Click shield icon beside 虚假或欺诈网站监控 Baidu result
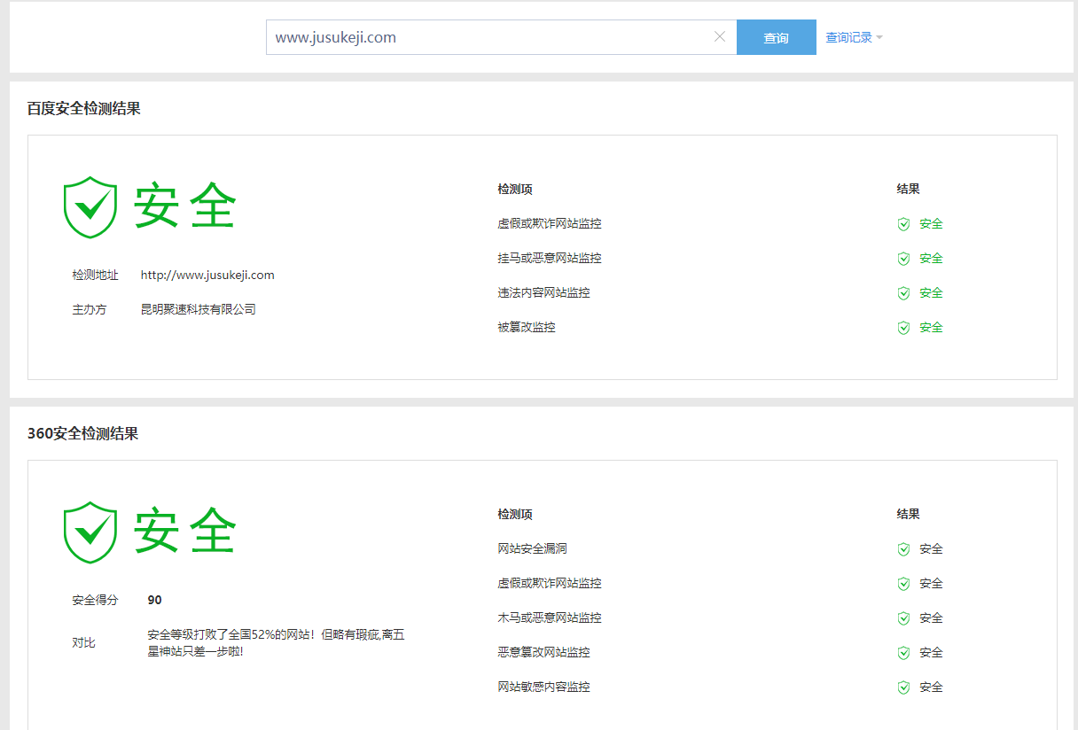 (903, 224)
